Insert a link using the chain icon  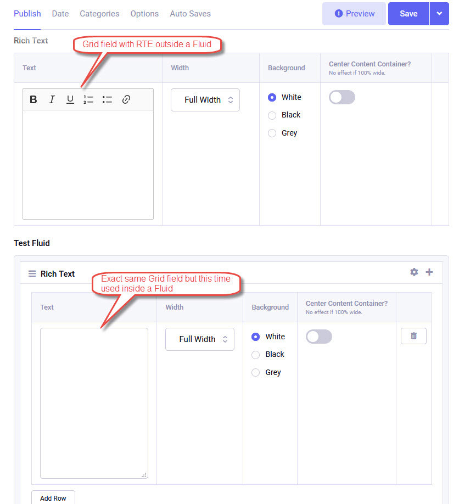click(x=125, y=99)
